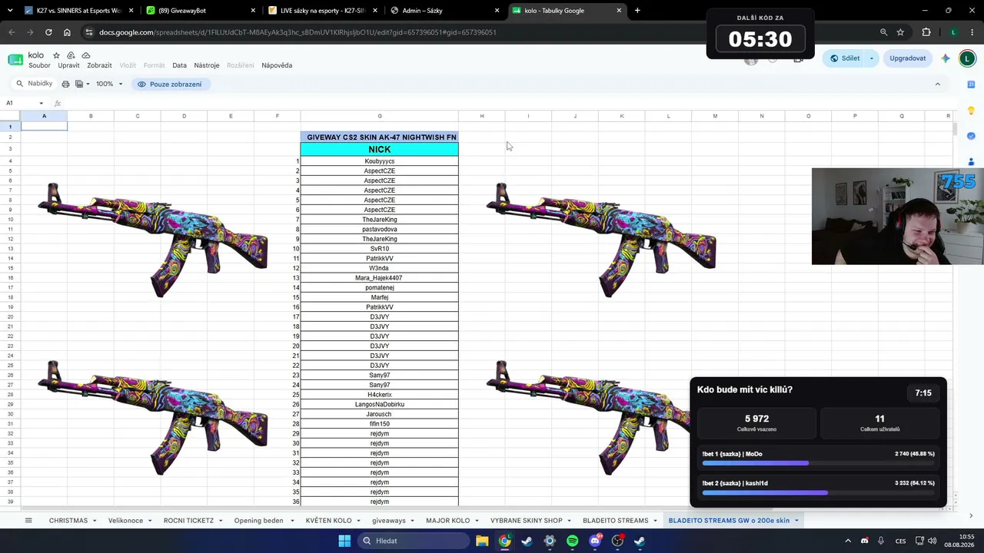Viewport: 984px width, 553px height.
Task: Select the cell containing Koubyyycs
Action: click(379, 161)
